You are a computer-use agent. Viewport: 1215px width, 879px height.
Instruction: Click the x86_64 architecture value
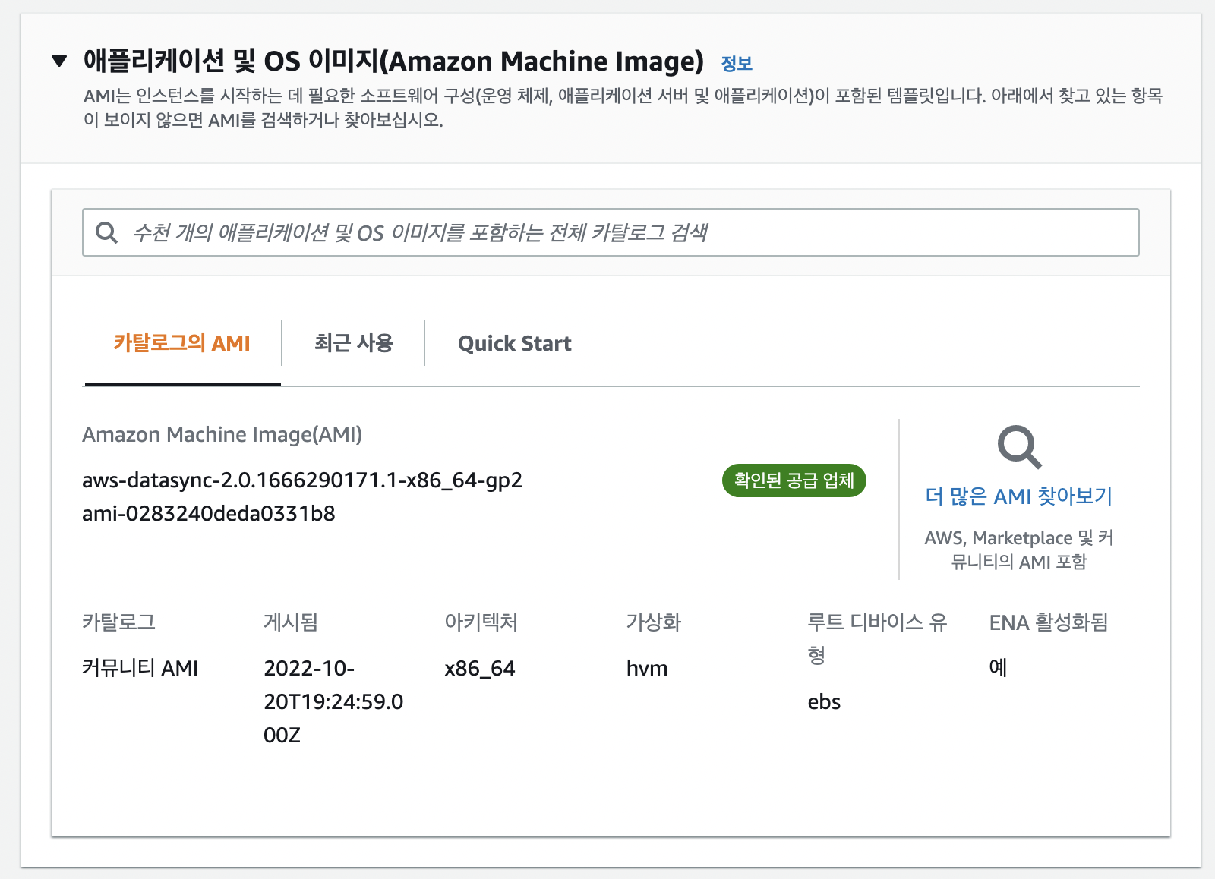click(x=480, y=669)
